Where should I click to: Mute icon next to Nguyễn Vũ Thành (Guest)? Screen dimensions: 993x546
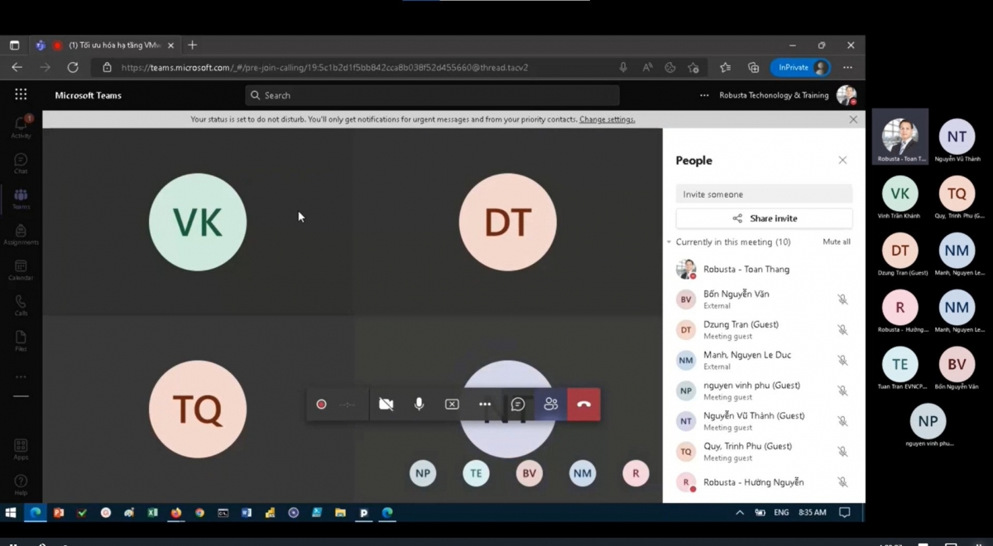click(842, 421)
